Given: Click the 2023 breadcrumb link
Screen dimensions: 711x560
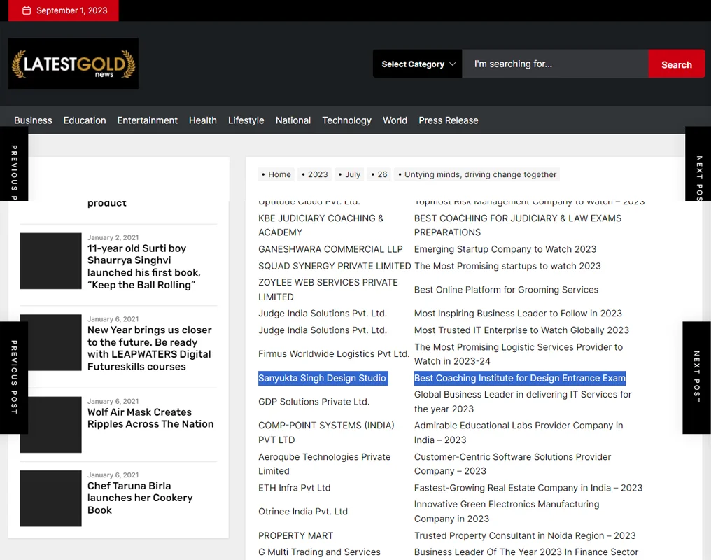Looking at the screenshot, I should [x=318, y=174].
